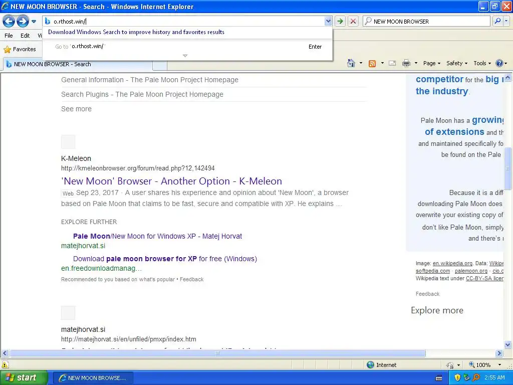Image resolution: width=513 pixels, height=385 pixels.
Task: Click Feedback under the knowledge panel
Action: (428, 294)
